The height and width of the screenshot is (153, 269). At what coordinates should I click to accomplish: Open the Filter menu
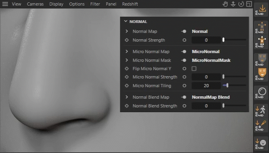point(95,4)
